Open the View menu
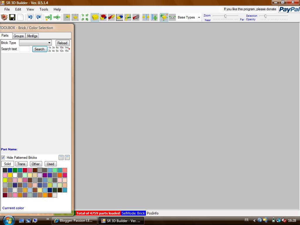This screenshot has height=225, width=300. coord(30,9)
